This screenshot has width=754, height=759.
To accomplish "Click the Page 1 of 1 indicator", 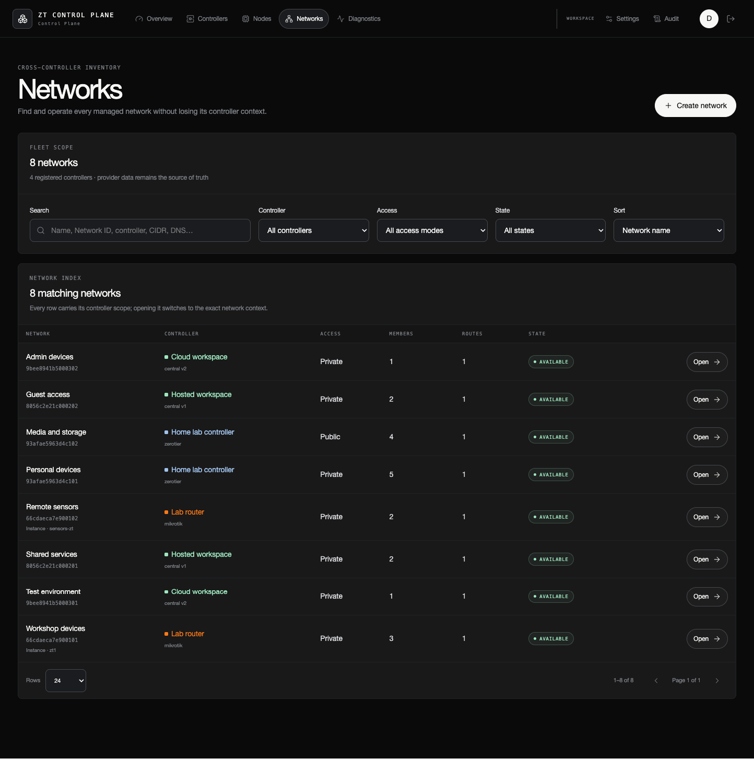I will click(x=686, y=680).
